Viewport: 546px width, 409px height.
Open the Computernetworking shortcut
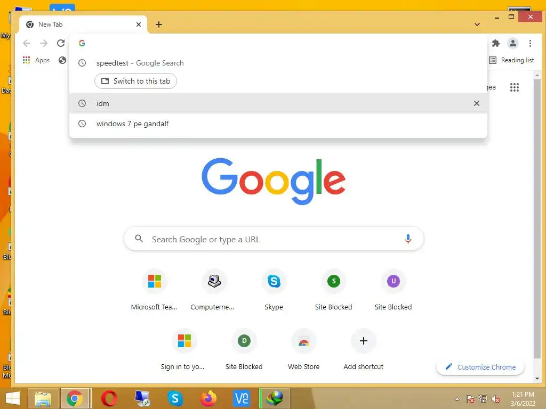coord(213,290)
